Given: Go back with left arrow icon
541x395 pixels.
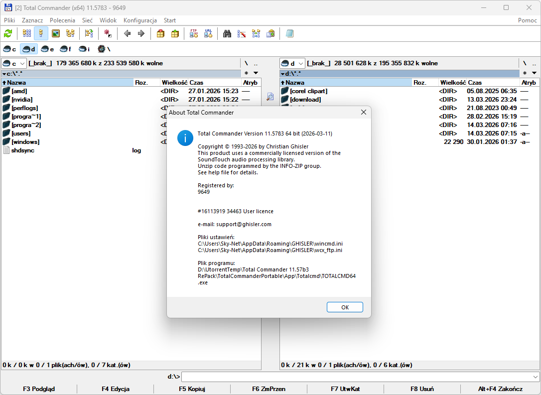Looking at the screenshot, I should 127,33.
